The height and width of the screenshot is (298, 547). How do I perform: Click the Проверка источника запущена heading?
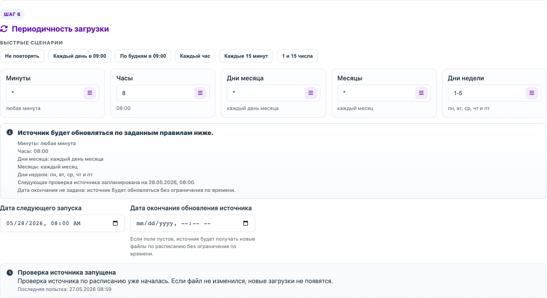tap(67, 273)
